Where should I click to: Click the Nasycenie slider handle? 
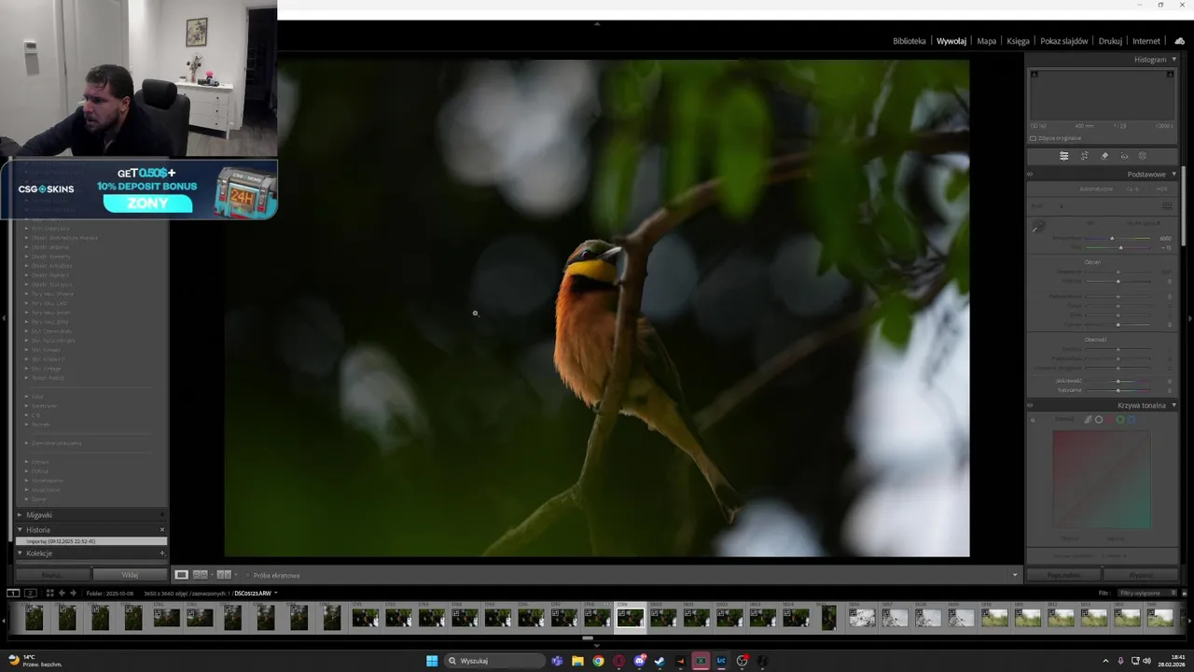point(1118,390)
